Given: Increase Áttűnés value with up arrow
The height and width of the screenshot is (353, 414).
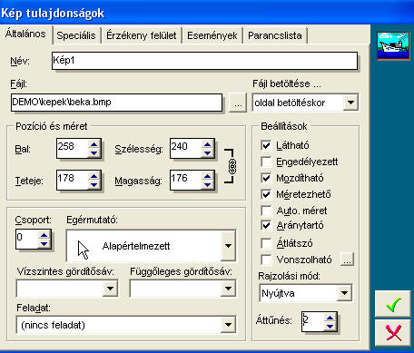Looking at the screenshot, I should pos(330,318).
